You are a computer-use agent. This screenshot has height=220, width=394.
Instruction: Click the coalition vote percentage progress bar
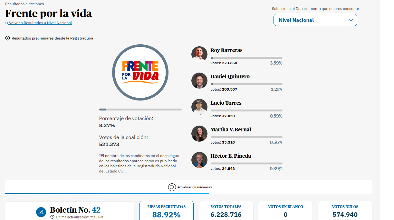(x=140, y=110)
